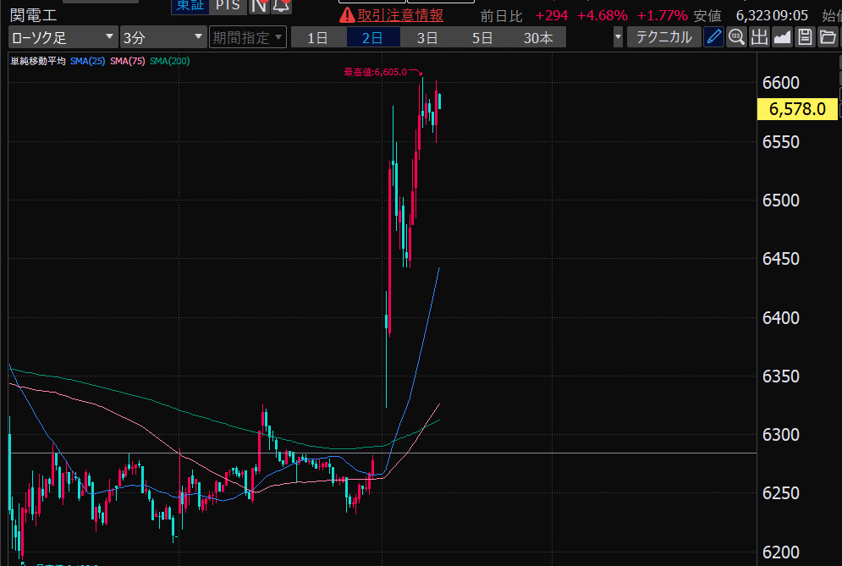This screenshot has width=842, height=566.
Task: Select the 5日 period tab
Action: [482, 37]
